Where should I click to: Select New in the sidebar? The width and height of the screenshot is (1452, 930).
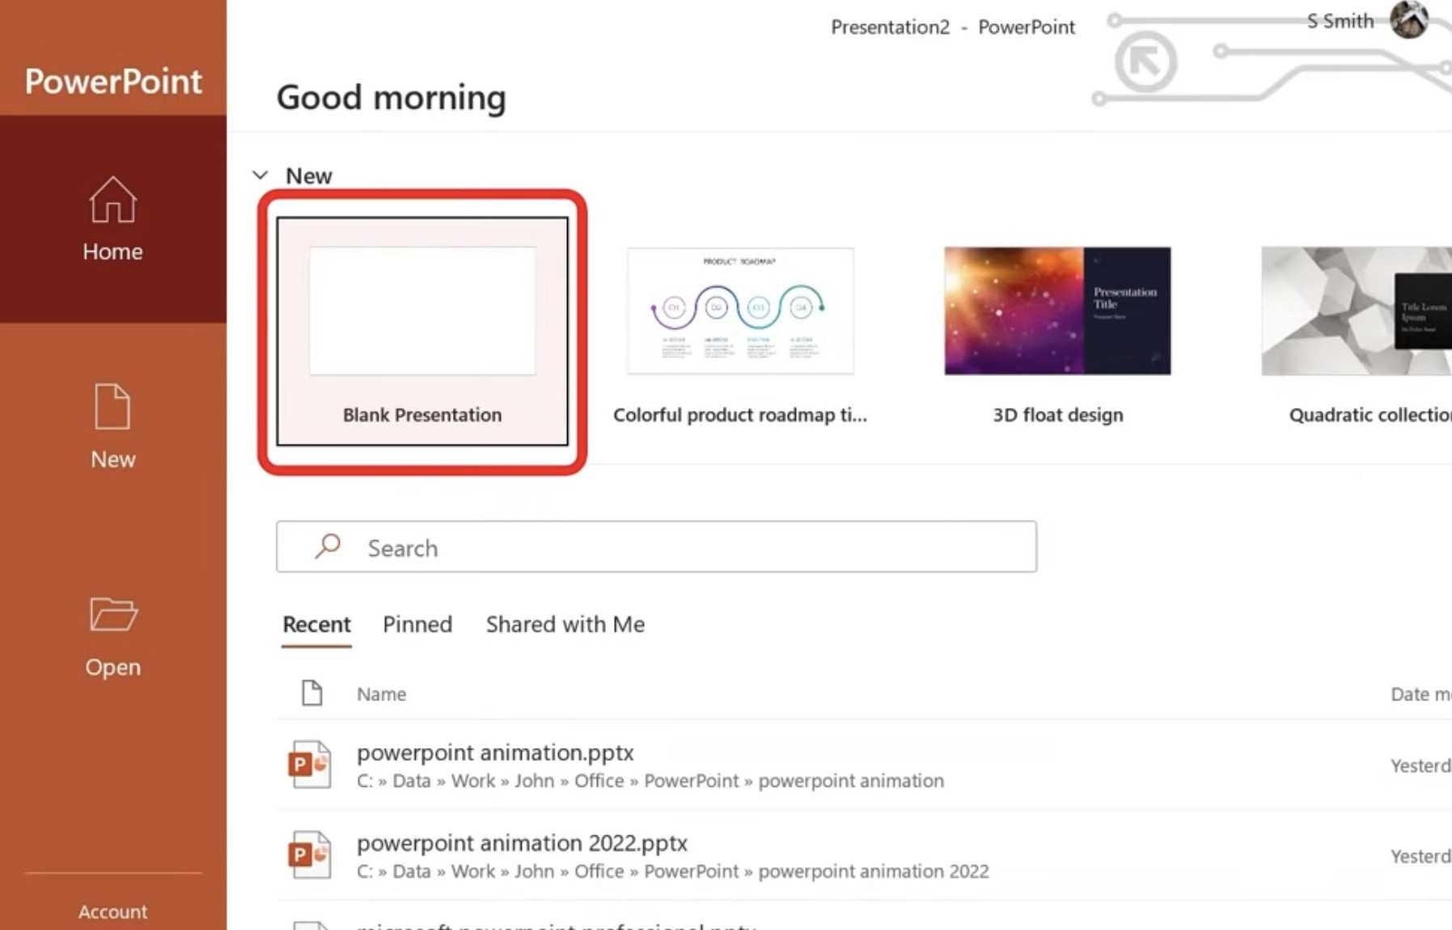tap(112, 426)
